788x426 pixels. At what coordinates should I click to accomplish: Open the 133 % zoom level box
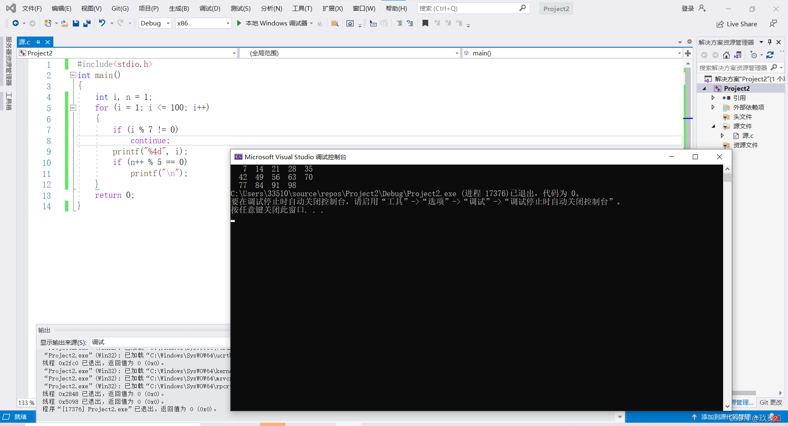(x=26, y=403)
